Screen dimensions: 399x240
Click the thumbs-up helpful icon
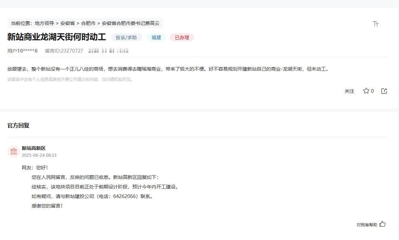pyautogui.click(x=382, y=224)
